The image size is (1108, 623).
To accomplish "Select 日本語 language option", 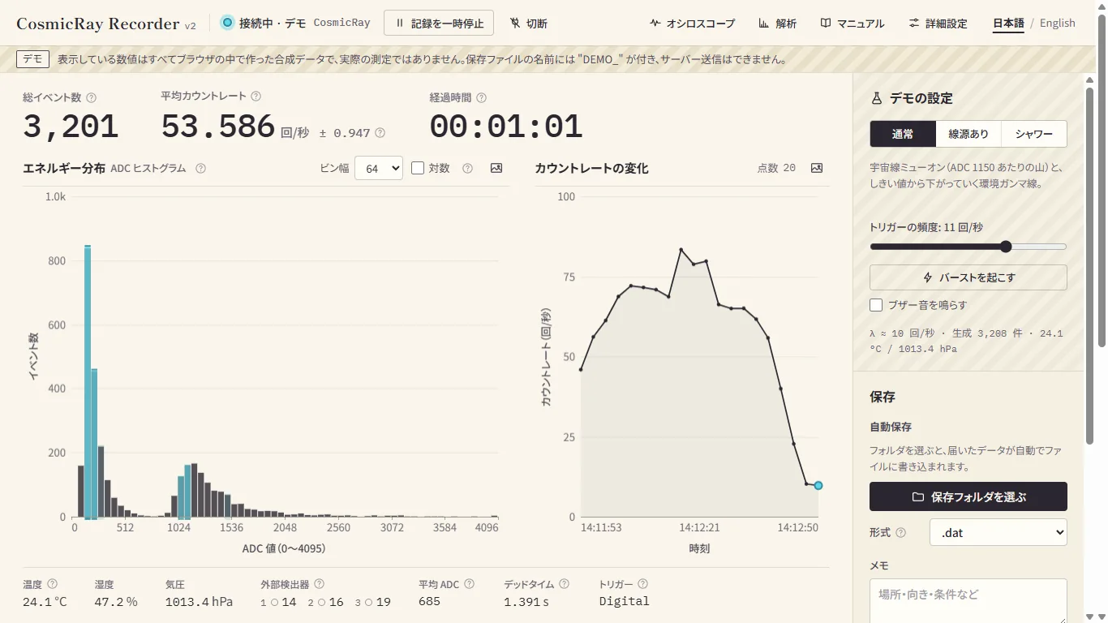I will (1008, 24).
